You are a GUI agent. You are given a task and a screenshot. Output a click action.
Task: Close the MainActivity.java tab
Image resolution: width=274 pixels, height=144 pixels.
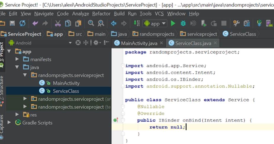162,43
